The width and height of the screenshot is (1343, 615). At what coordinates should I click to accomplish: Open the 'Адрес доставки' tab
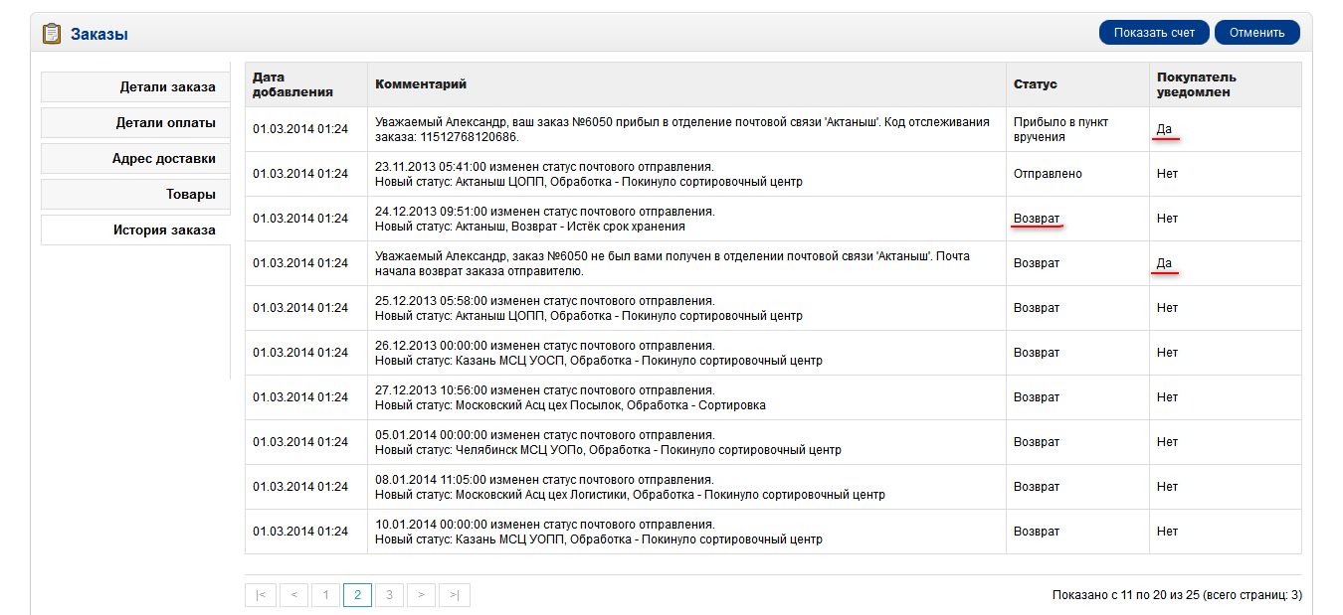(x=136, y=159)
